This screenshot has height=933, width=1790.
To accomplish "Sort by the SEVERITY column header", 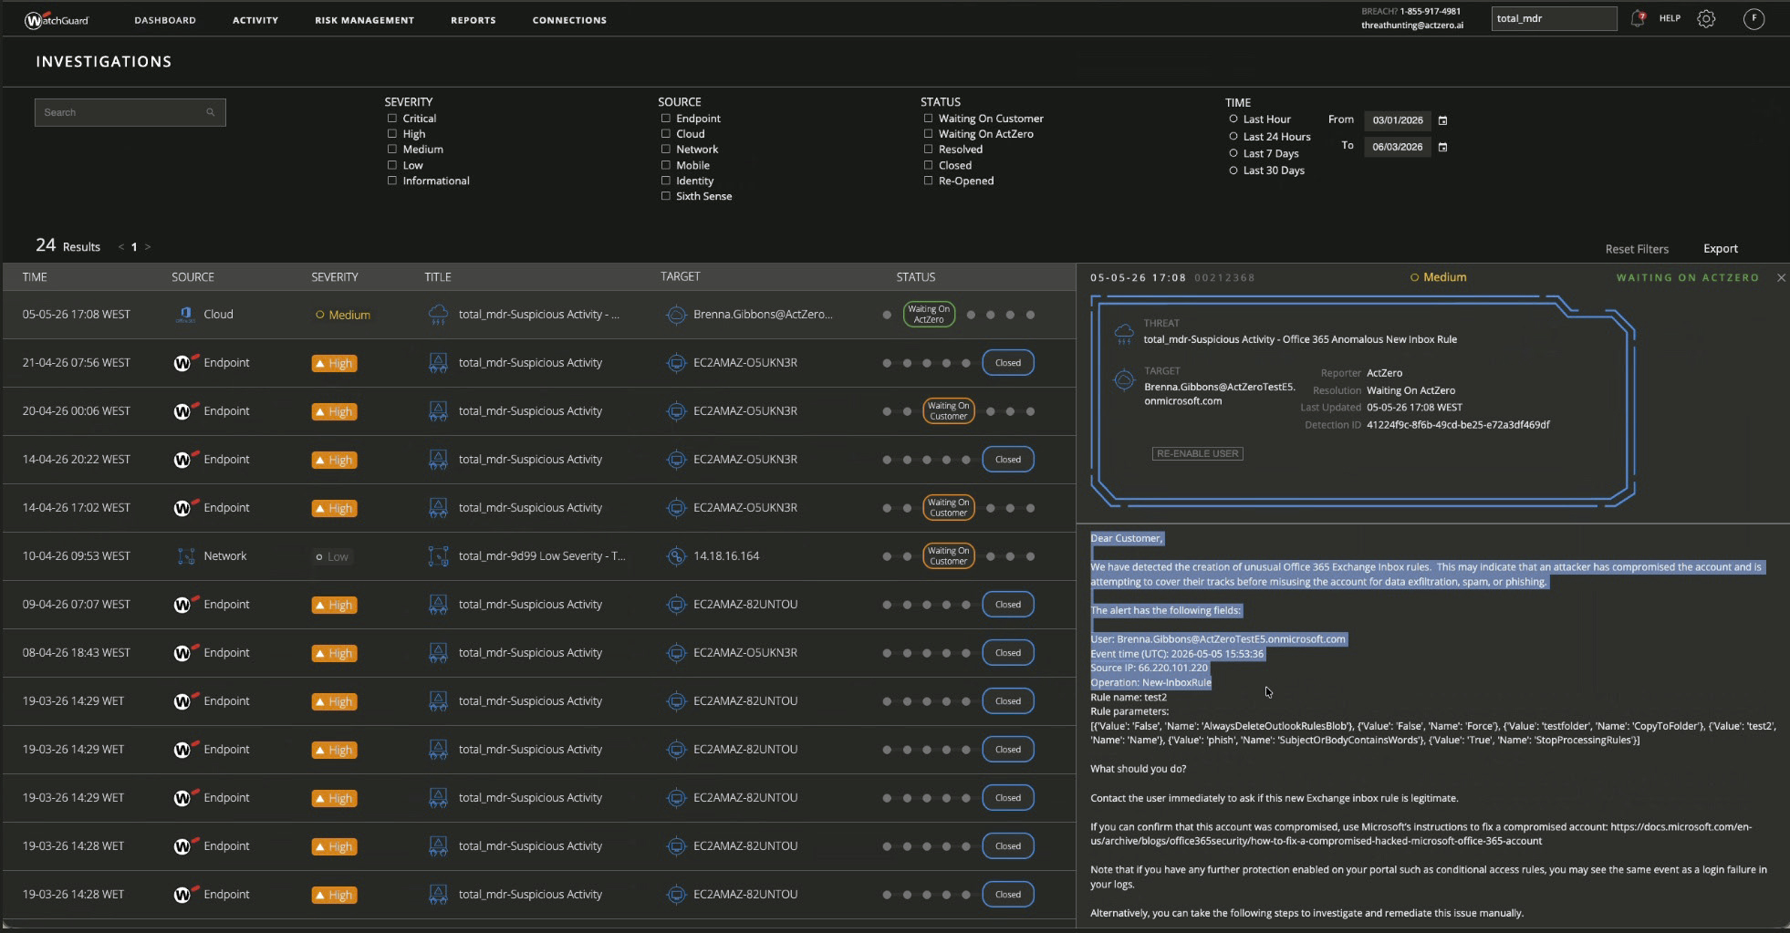I will click(335, 277).
